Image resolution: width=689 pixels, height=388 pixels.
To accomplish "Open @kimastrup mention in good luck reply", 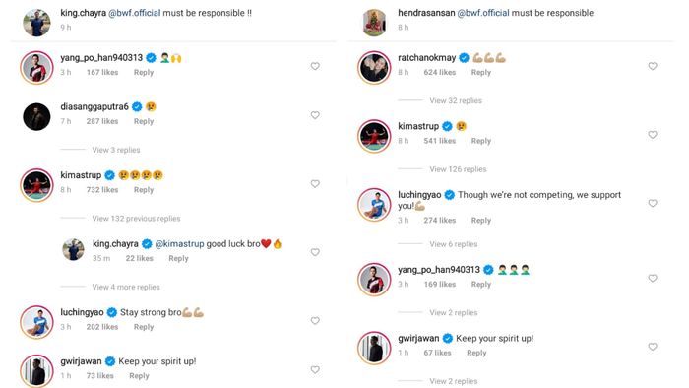I will pos(179,244).
